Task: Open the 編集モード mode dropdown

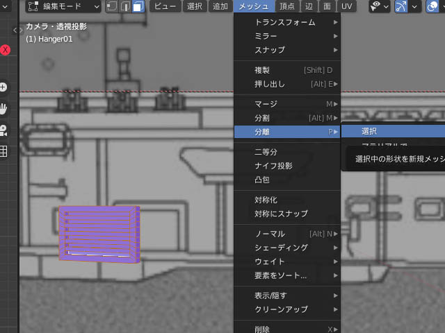Action: 63,6
